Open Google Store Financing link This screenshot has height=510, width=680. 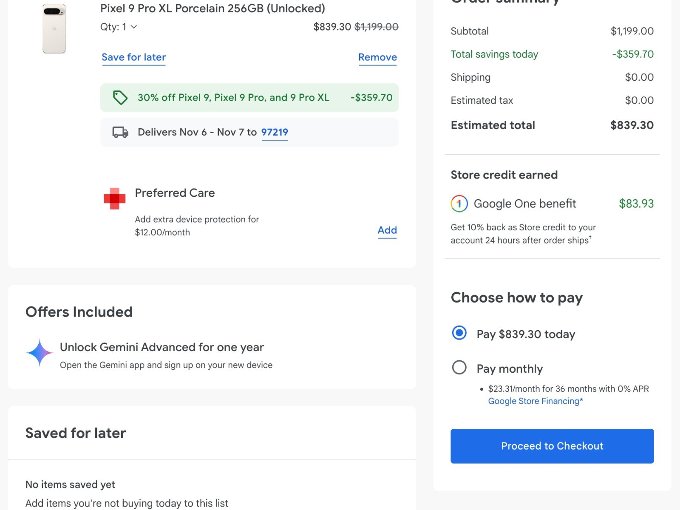coord(535,401)
